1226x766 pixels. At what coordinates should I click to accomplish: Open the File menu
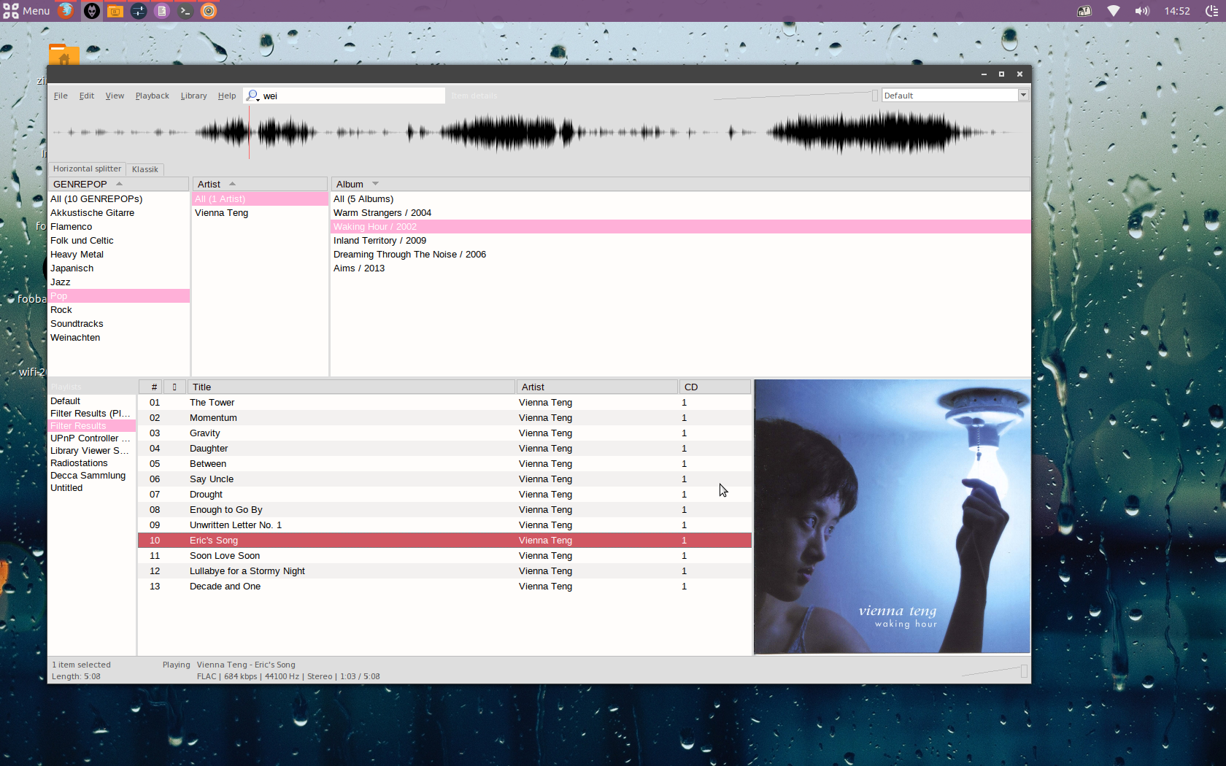(61, 96)
